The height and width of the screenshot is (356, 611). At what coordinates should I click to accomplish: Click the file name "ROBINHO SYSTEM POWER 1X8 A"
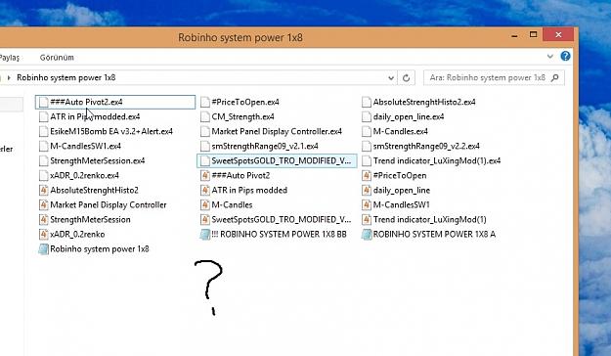pos(434,235)
